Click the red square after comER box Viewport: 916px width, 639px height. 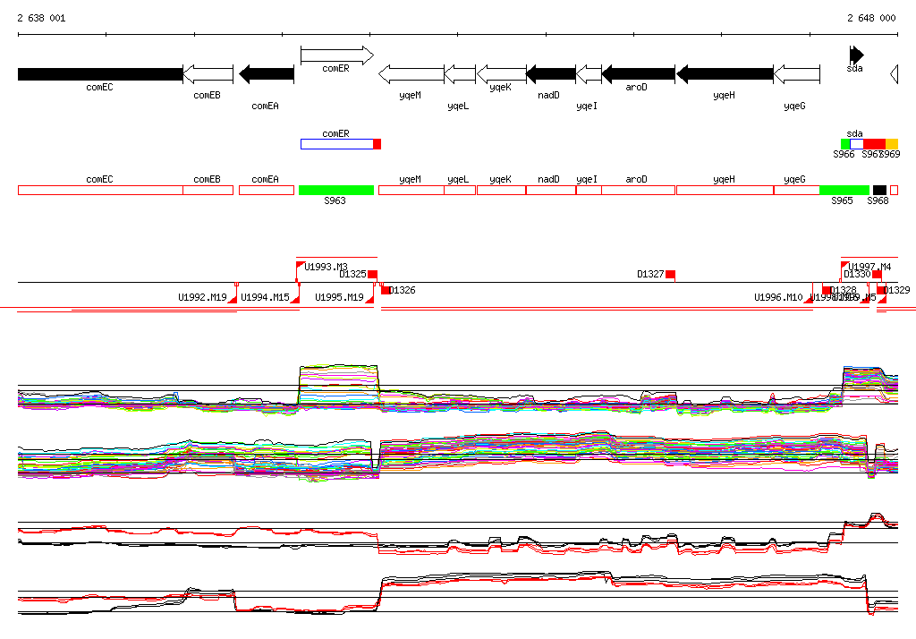tap(377, 144)
